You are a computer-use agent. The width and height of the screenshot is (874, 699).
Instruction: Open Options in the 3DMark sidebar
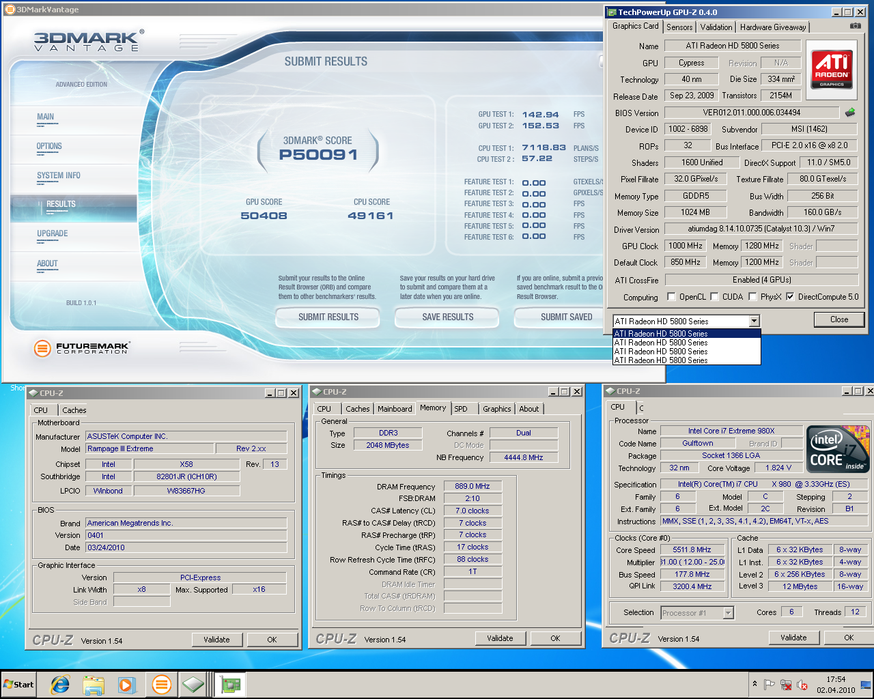[x=49, y=146]
